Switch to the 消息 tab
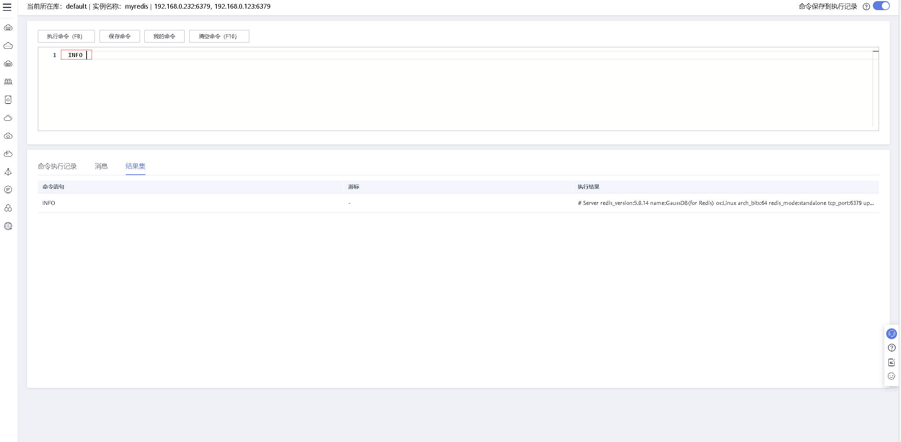 (101, 166)
